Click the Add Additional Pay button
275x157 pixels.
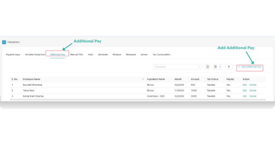click(249, 67)
